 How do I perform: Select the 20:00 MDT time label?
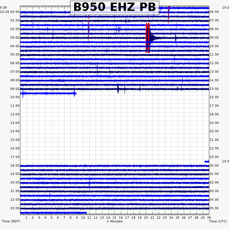[x=15, y=183]
